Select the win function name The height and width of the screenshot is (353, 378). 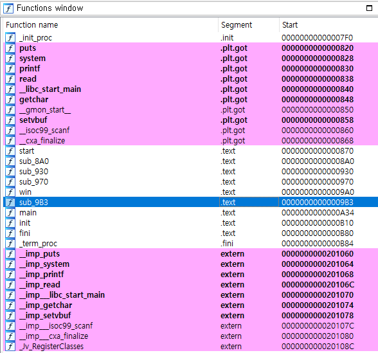click(x=25, y=192)
